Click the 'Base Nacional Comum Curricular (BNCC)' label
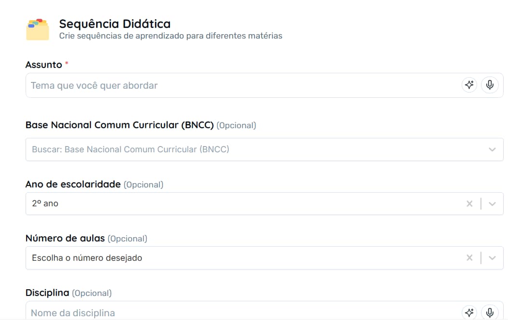The image size is (508, 322). (x=119, y=125)
